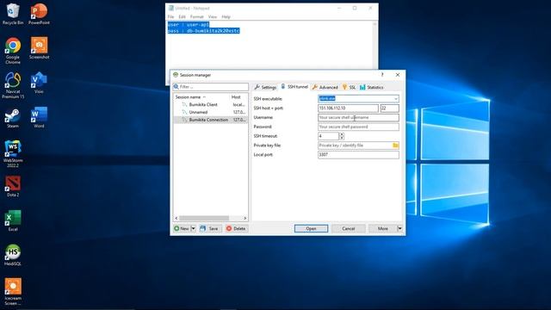Open the HeidiSQL desktop shortcut
This screenshot has width=551, height=310.
13,255
